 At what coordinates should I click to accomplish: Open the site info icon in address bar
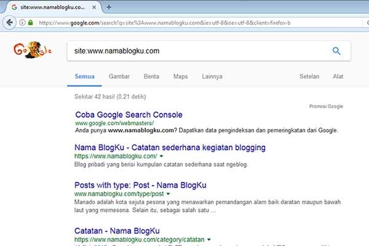click(22, 23)
